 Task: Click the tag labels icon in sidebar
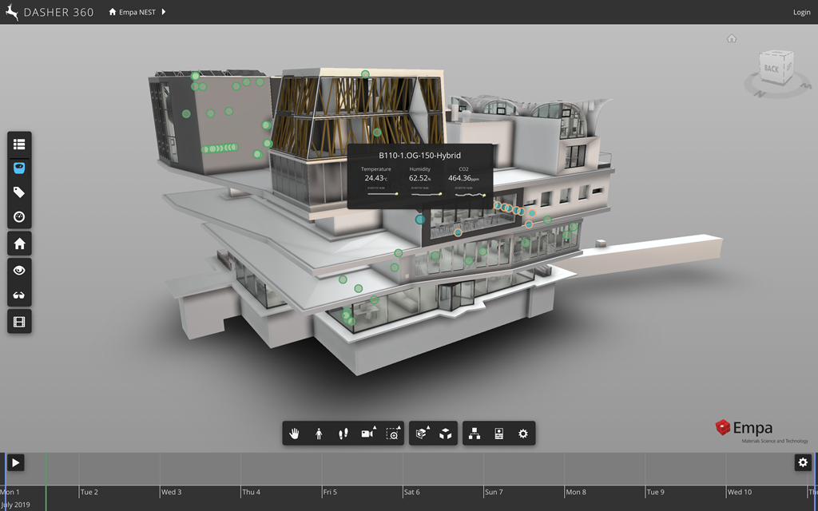[19, 192]
